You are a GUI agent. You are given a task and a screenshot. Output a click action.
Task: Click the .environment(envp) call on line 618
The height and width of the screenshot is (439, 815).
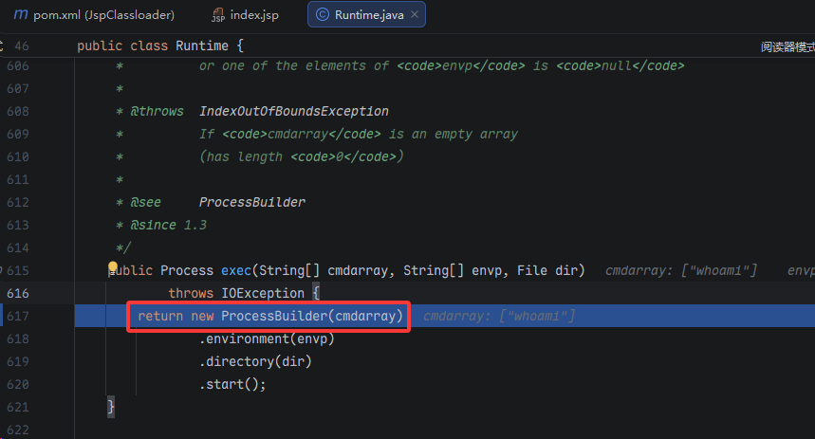pos(266,338)
